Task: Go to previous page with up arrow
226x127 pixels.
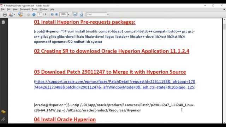Action: [x=29, y=14]
